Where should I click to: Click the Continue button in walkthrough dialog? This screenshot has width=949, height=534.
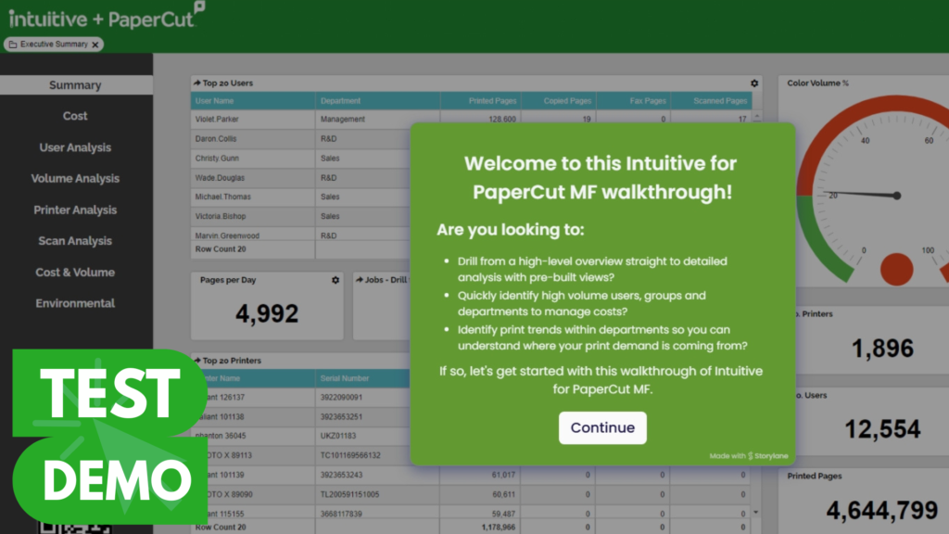602,427
